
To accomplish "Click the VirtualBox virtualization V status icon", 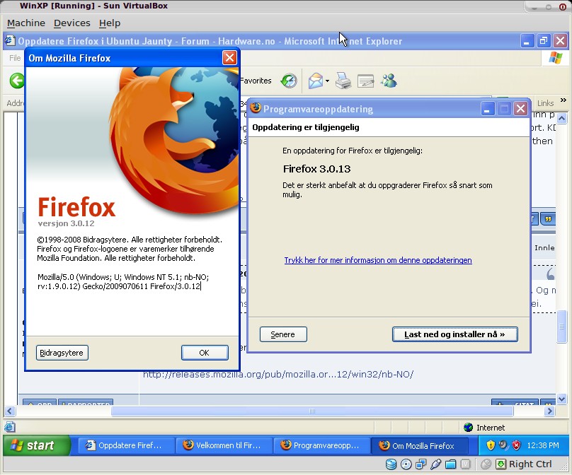I will [x=466, y=464].
